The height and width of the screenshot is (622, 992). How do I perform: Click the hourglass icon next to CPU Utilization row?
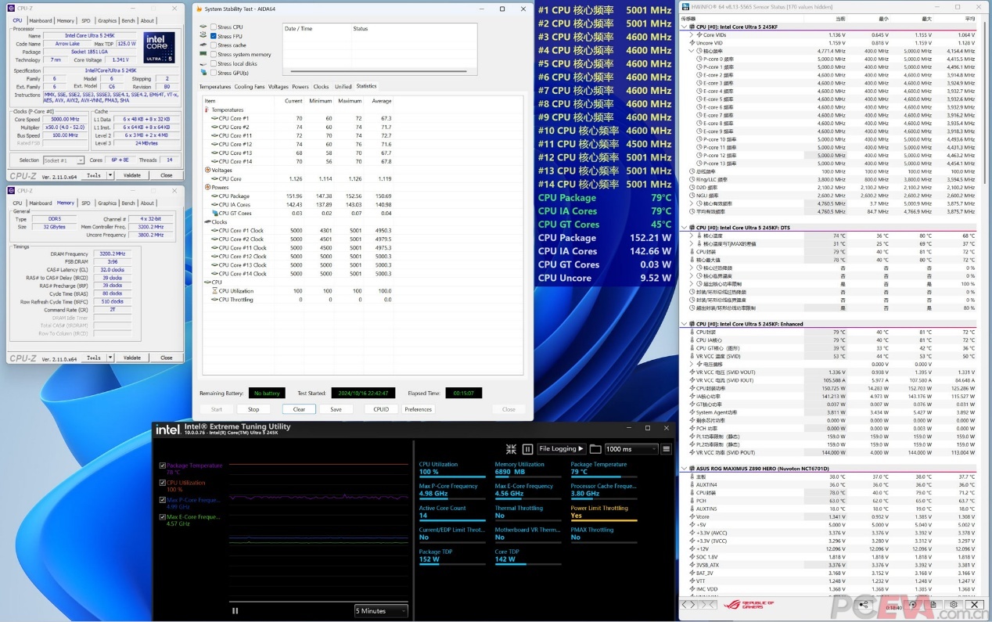tap(214, 291)
